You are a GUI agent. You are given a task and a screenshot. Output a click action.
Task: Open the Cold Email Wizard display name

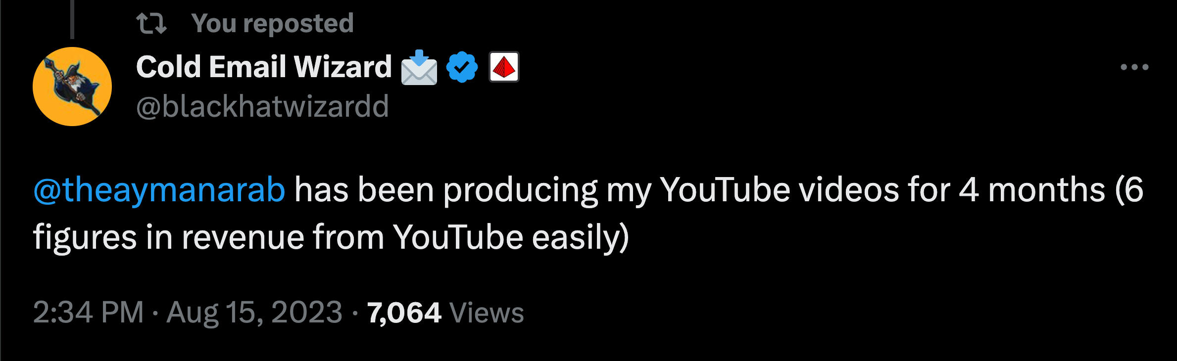264,66
